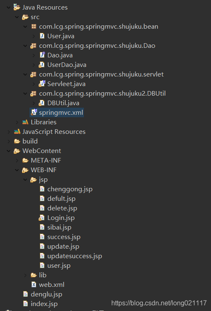Expand the DBUtil.java node

click(x=34, y=103)
